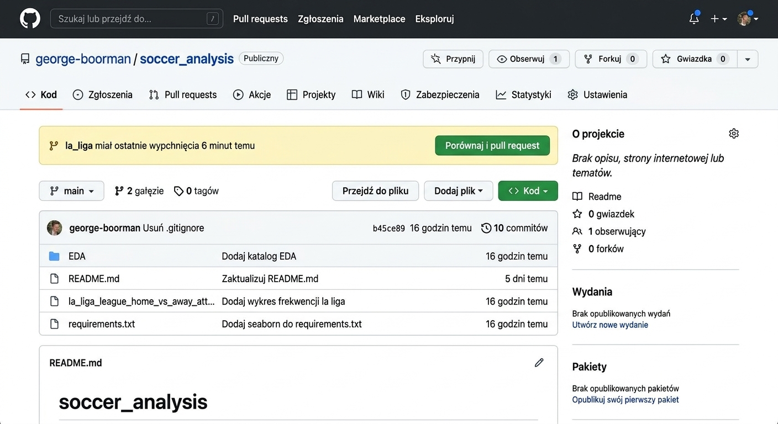778x424 pixels.
Task: View the 10 commitów history
Action: click(514, 228)
